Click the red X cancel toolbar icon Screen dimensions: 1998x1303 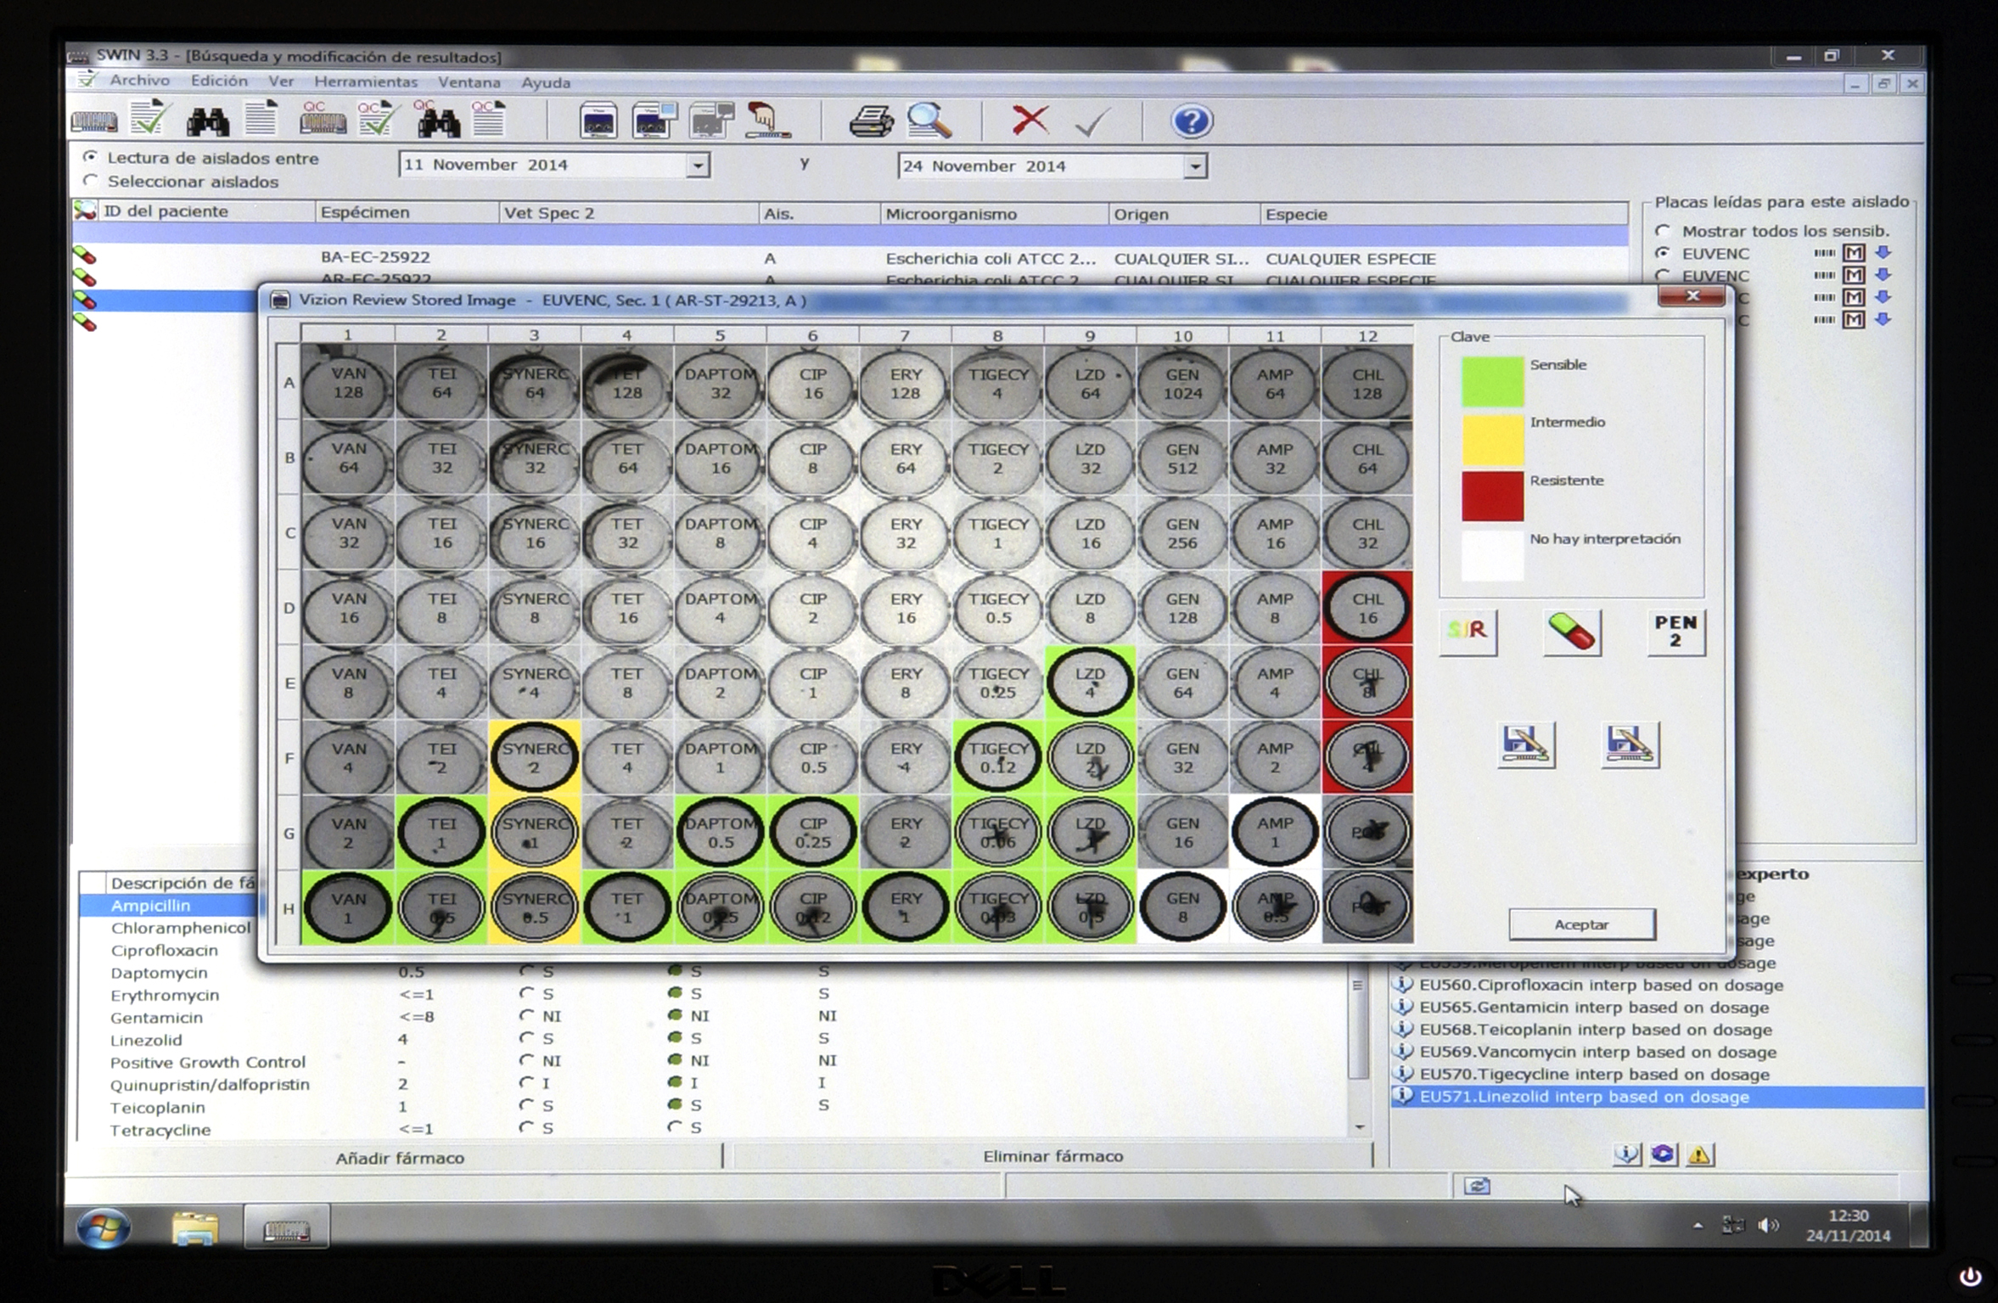[1030, 120]
